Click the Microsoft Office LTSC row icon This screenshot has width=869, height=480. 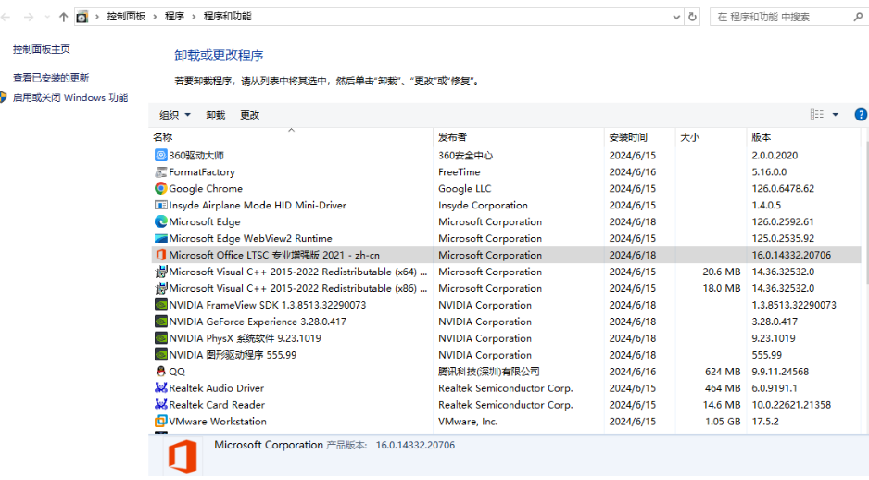(160, 255)
